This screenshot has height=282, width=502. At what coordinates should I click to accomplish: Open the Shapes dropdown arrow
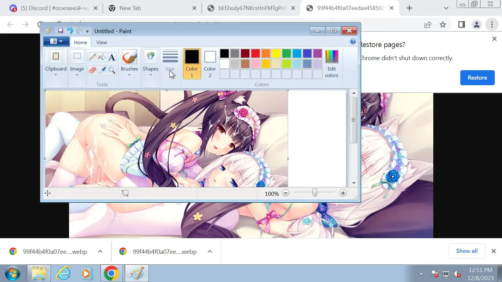[x=151, y=75]
